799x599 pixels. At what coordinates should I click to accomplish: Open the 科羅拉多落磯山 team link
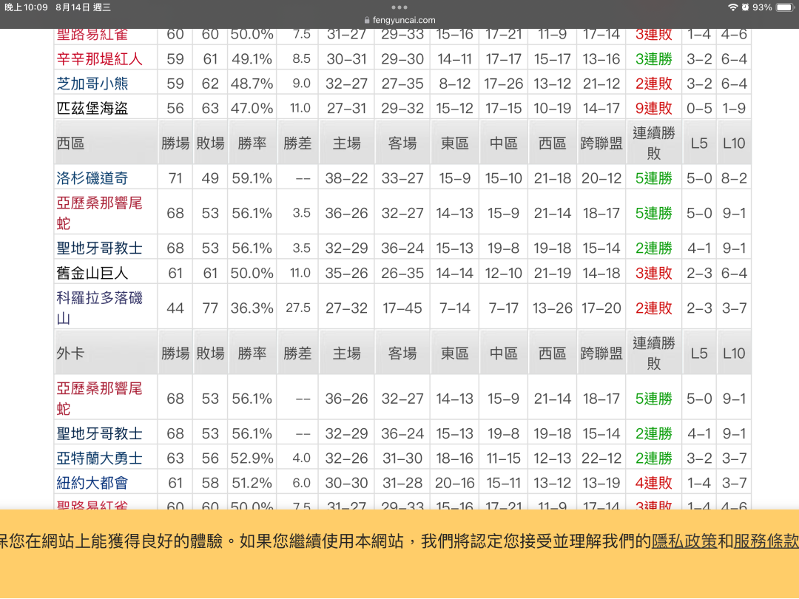(x=99, y=308)
